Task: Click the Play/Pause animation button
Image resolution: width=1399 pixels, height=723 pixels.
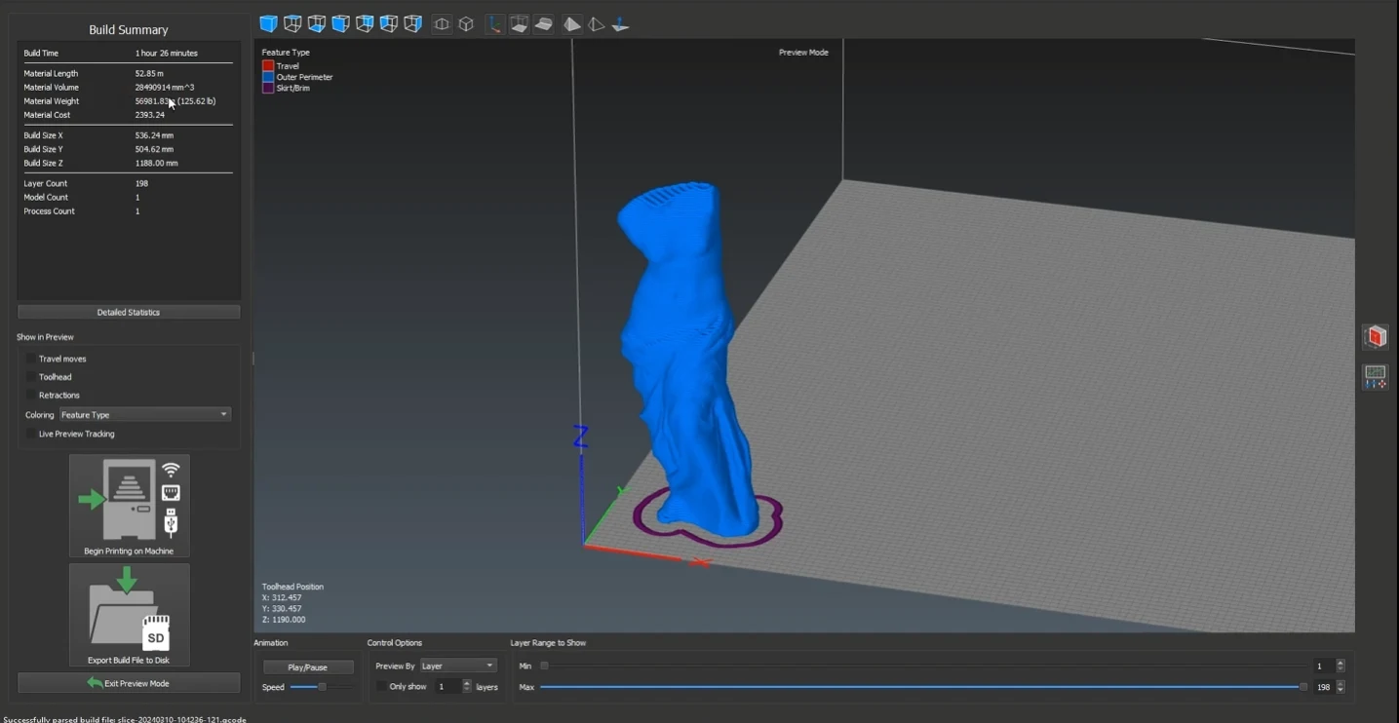Action: (x=308, y=667)
